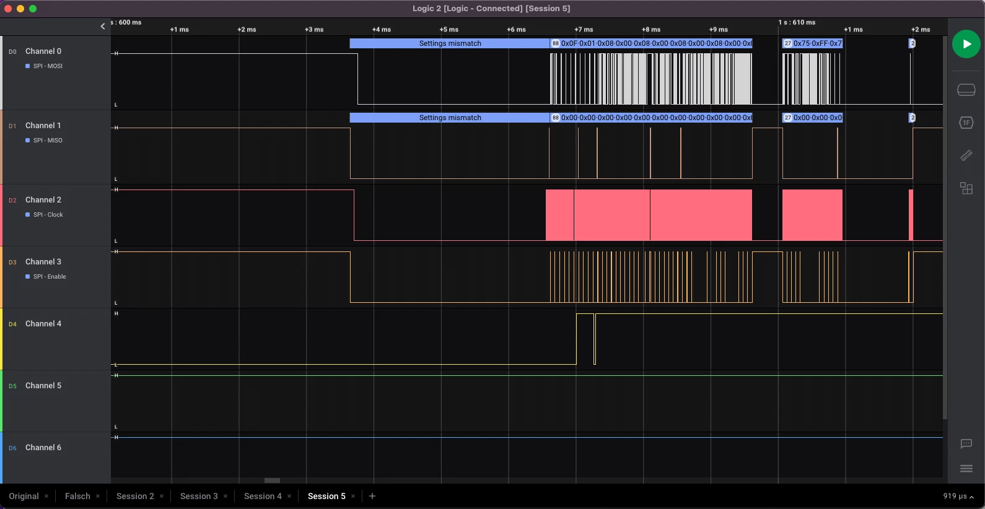Open the Extensions panel icon

[x=966, y=188]
